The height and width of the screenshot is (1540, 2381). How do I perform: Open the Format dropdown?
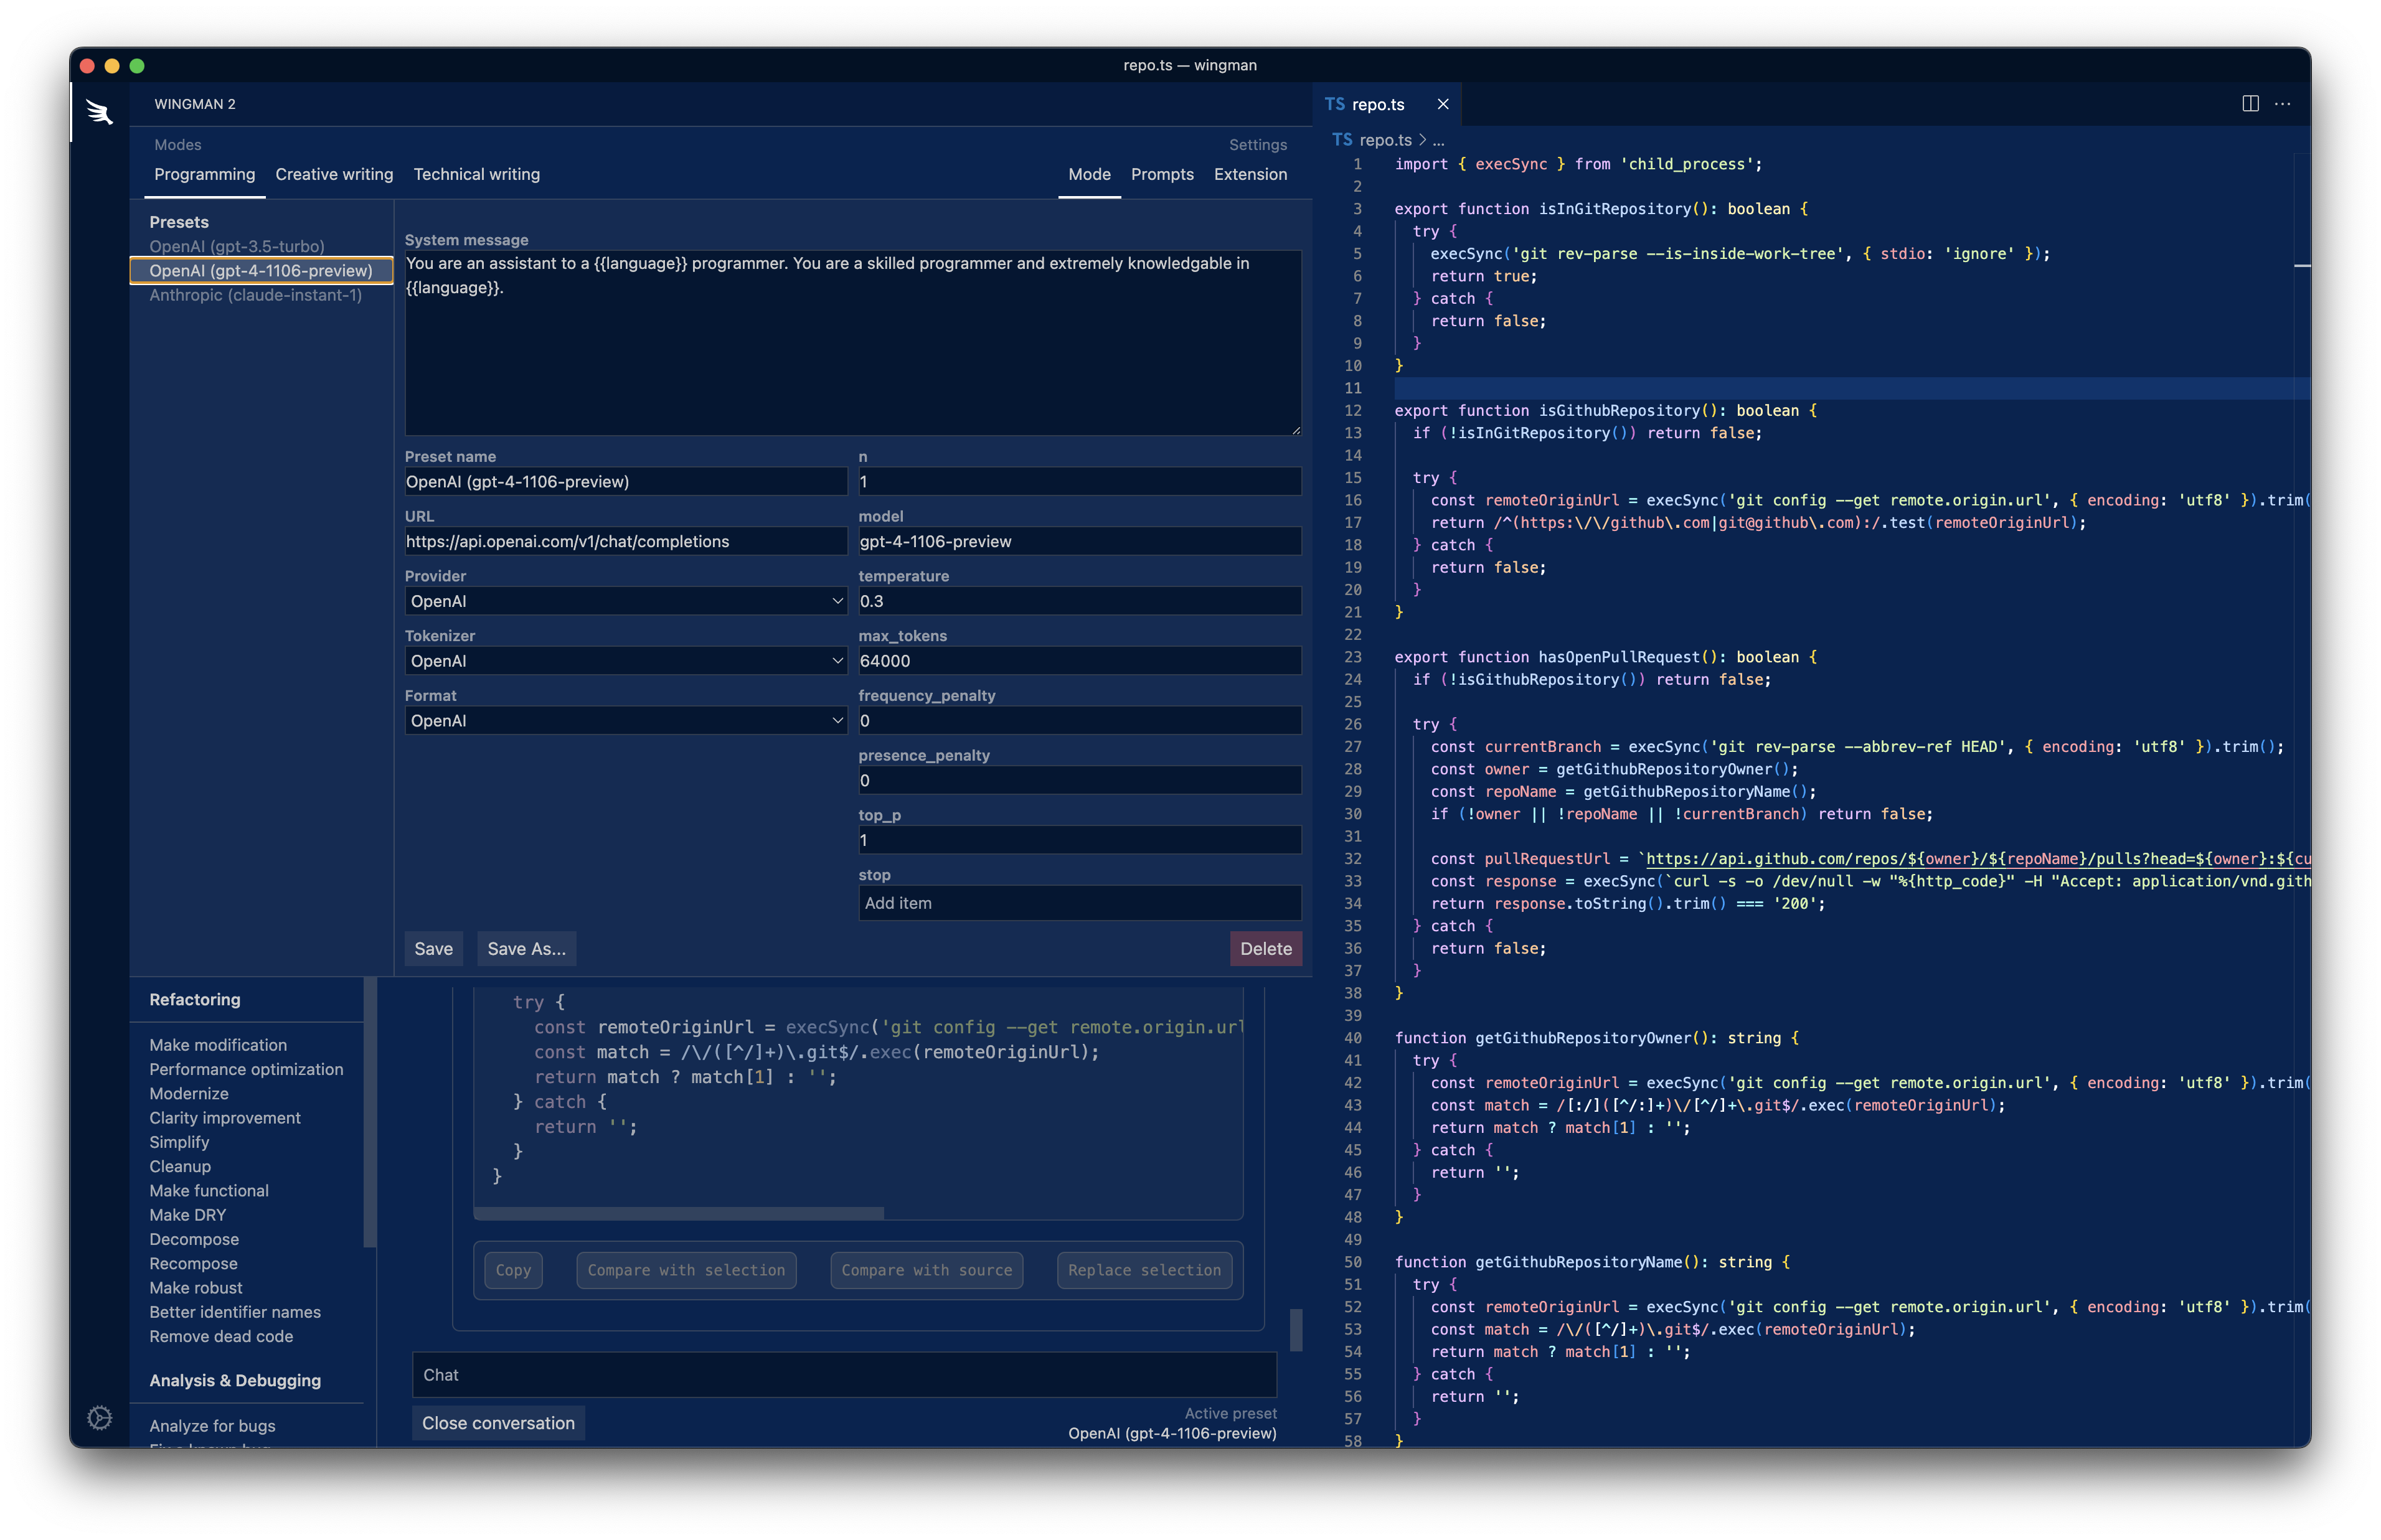(x=625, y=721)
